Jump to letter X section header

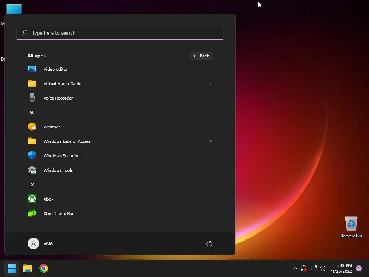click(32, 185)
